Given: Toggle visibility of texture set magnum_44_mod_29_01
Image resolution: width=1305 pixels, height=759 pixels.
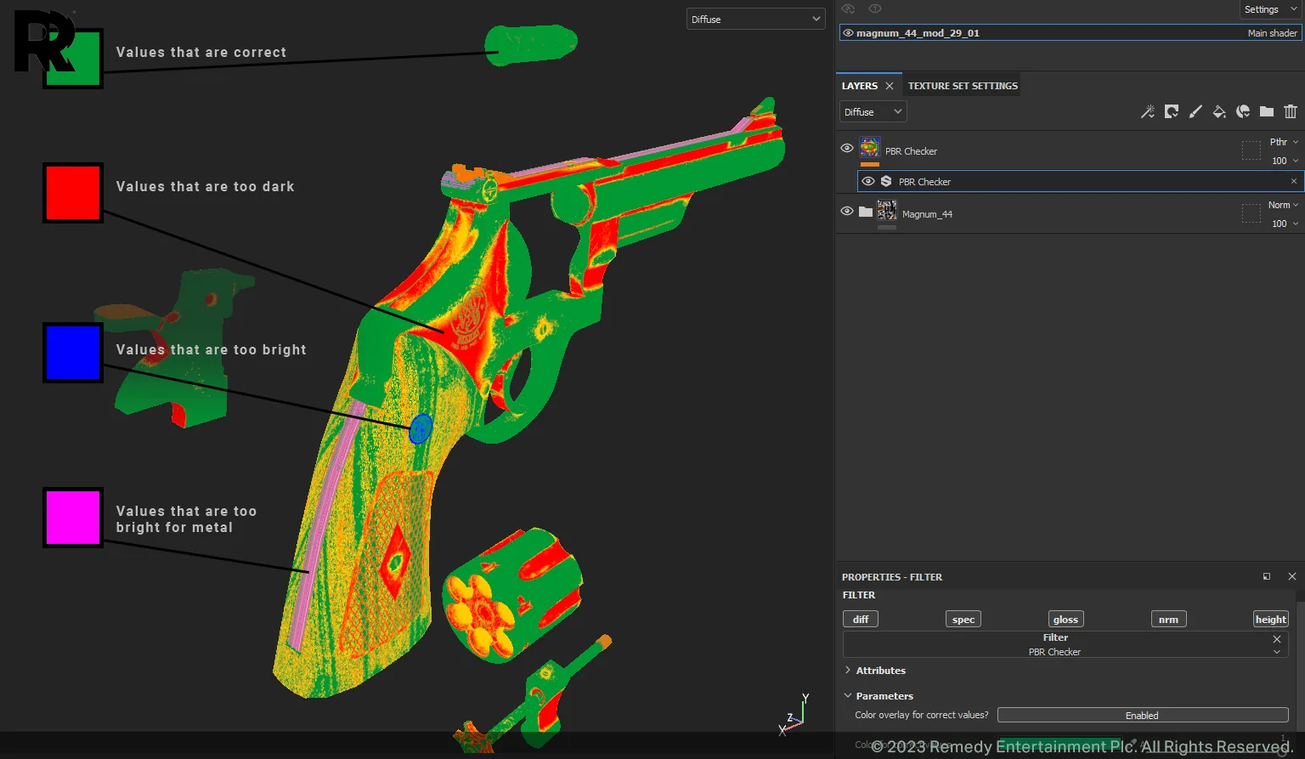Looking at the screenshot, I should click(848, 33).
